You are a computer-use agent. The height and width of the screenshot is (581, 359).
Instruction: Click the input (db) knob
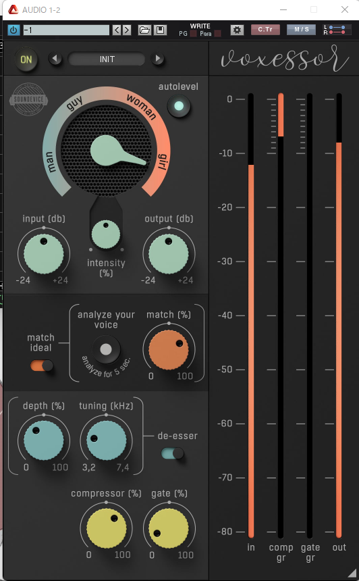pos(44,254)
